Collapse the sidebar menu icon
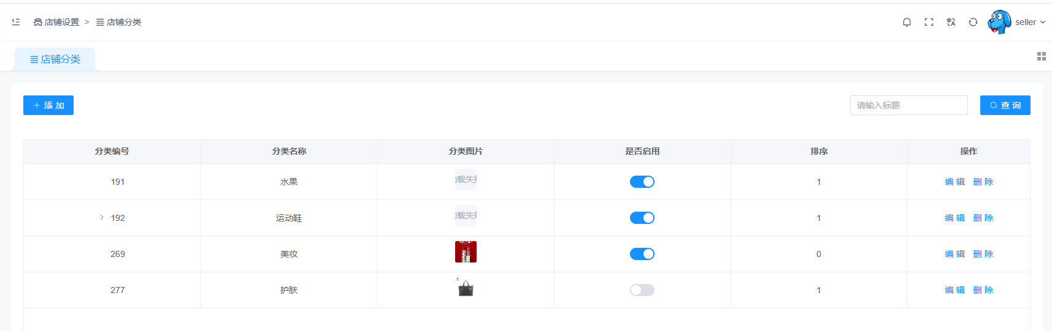Screen dimensions: 1052x331 (16, 22)
